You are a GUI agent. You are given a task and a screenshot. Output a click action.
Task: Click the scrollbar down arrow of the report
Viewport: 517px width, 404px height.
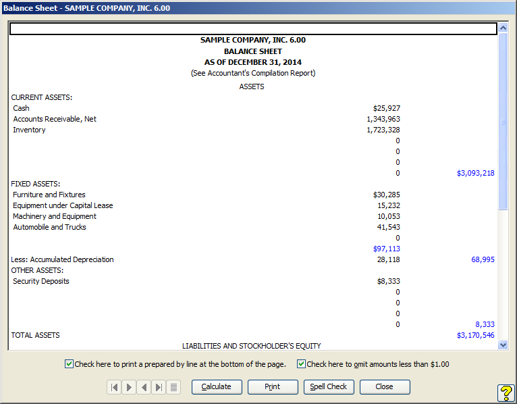pyautogui.click(x=503, y=345)
